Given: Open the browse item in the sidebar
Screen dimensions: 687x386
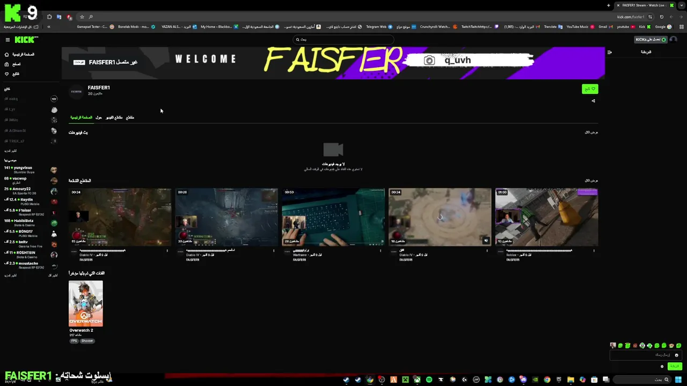Looking at the screenshot, I should [x=13, y=64].
